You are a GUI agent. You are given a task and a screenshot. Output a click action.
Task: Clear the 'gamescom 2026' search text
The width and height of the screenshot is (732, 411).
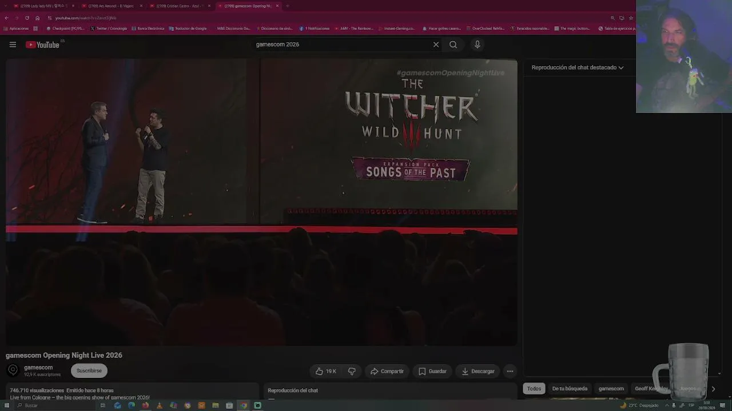coord(436,45)
